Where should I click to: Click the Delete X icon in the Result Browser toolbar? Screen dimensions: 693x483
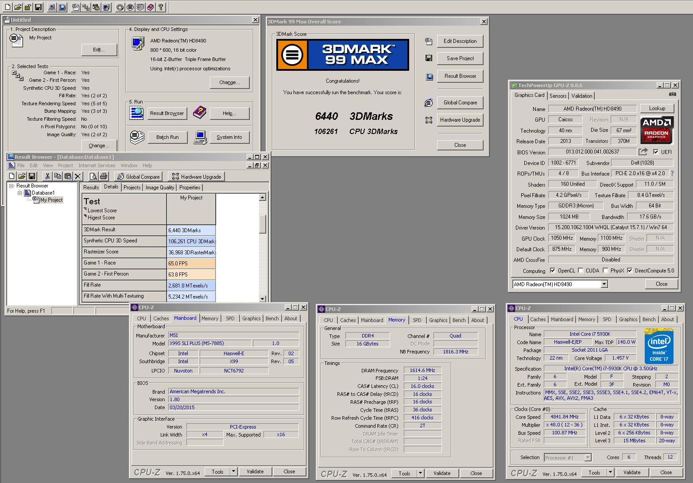[x=77, y=176]
